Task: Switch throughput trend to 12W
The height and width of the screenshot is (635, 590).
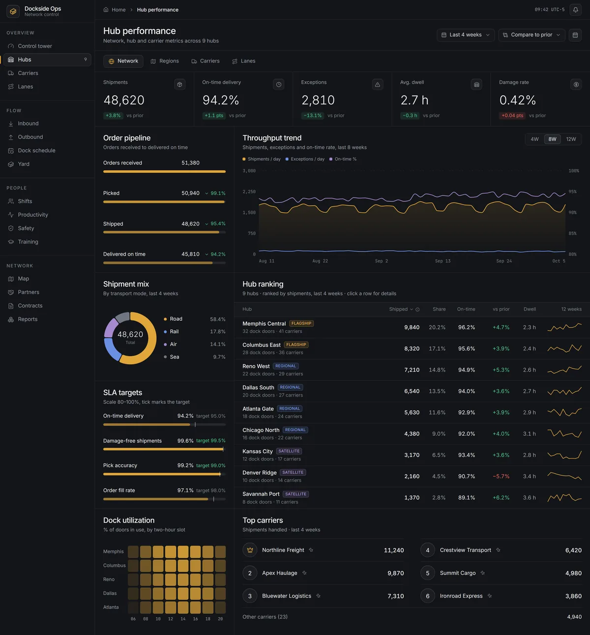Action: point(571,139)
